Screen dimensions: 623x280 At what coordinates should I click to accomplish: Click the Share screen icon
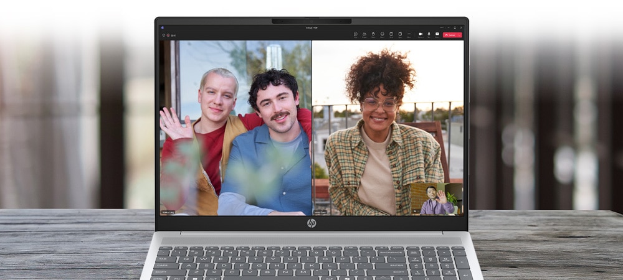click(437, 35)
